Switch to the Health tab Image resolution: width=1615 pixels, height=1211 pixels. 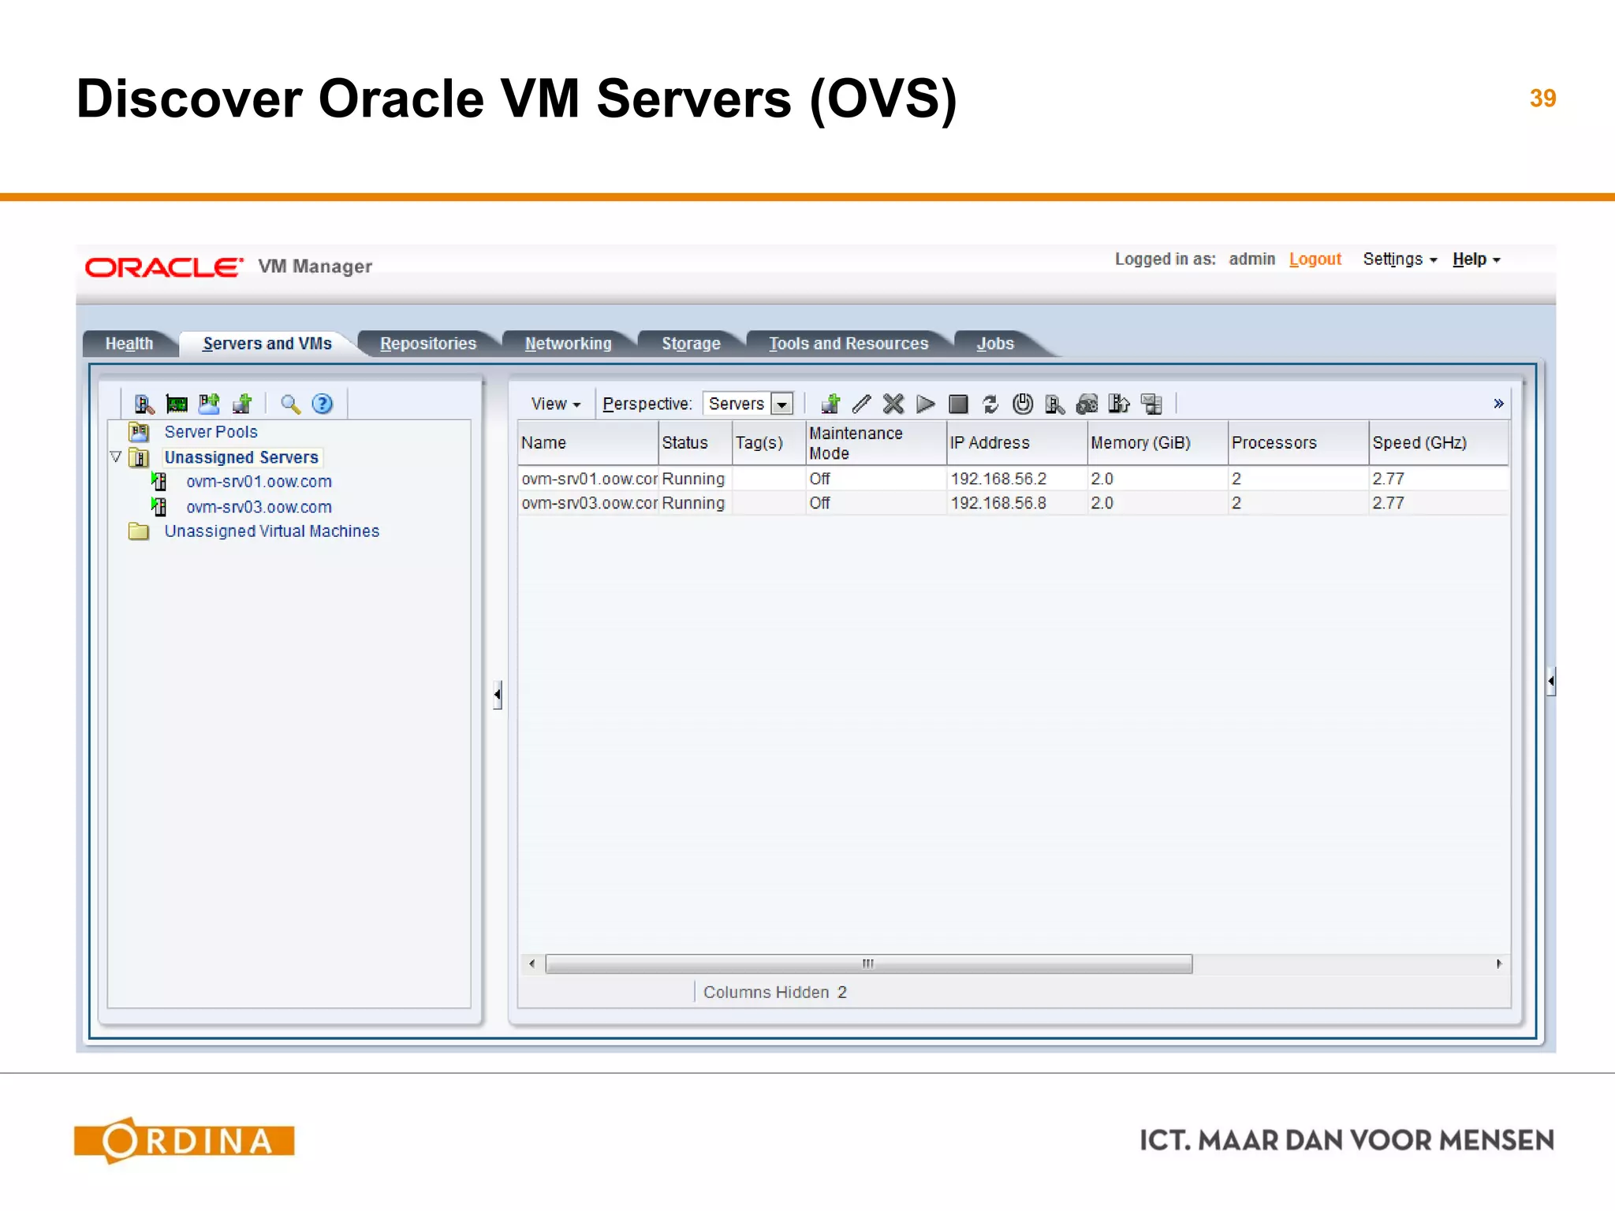[x=129, y=344]
